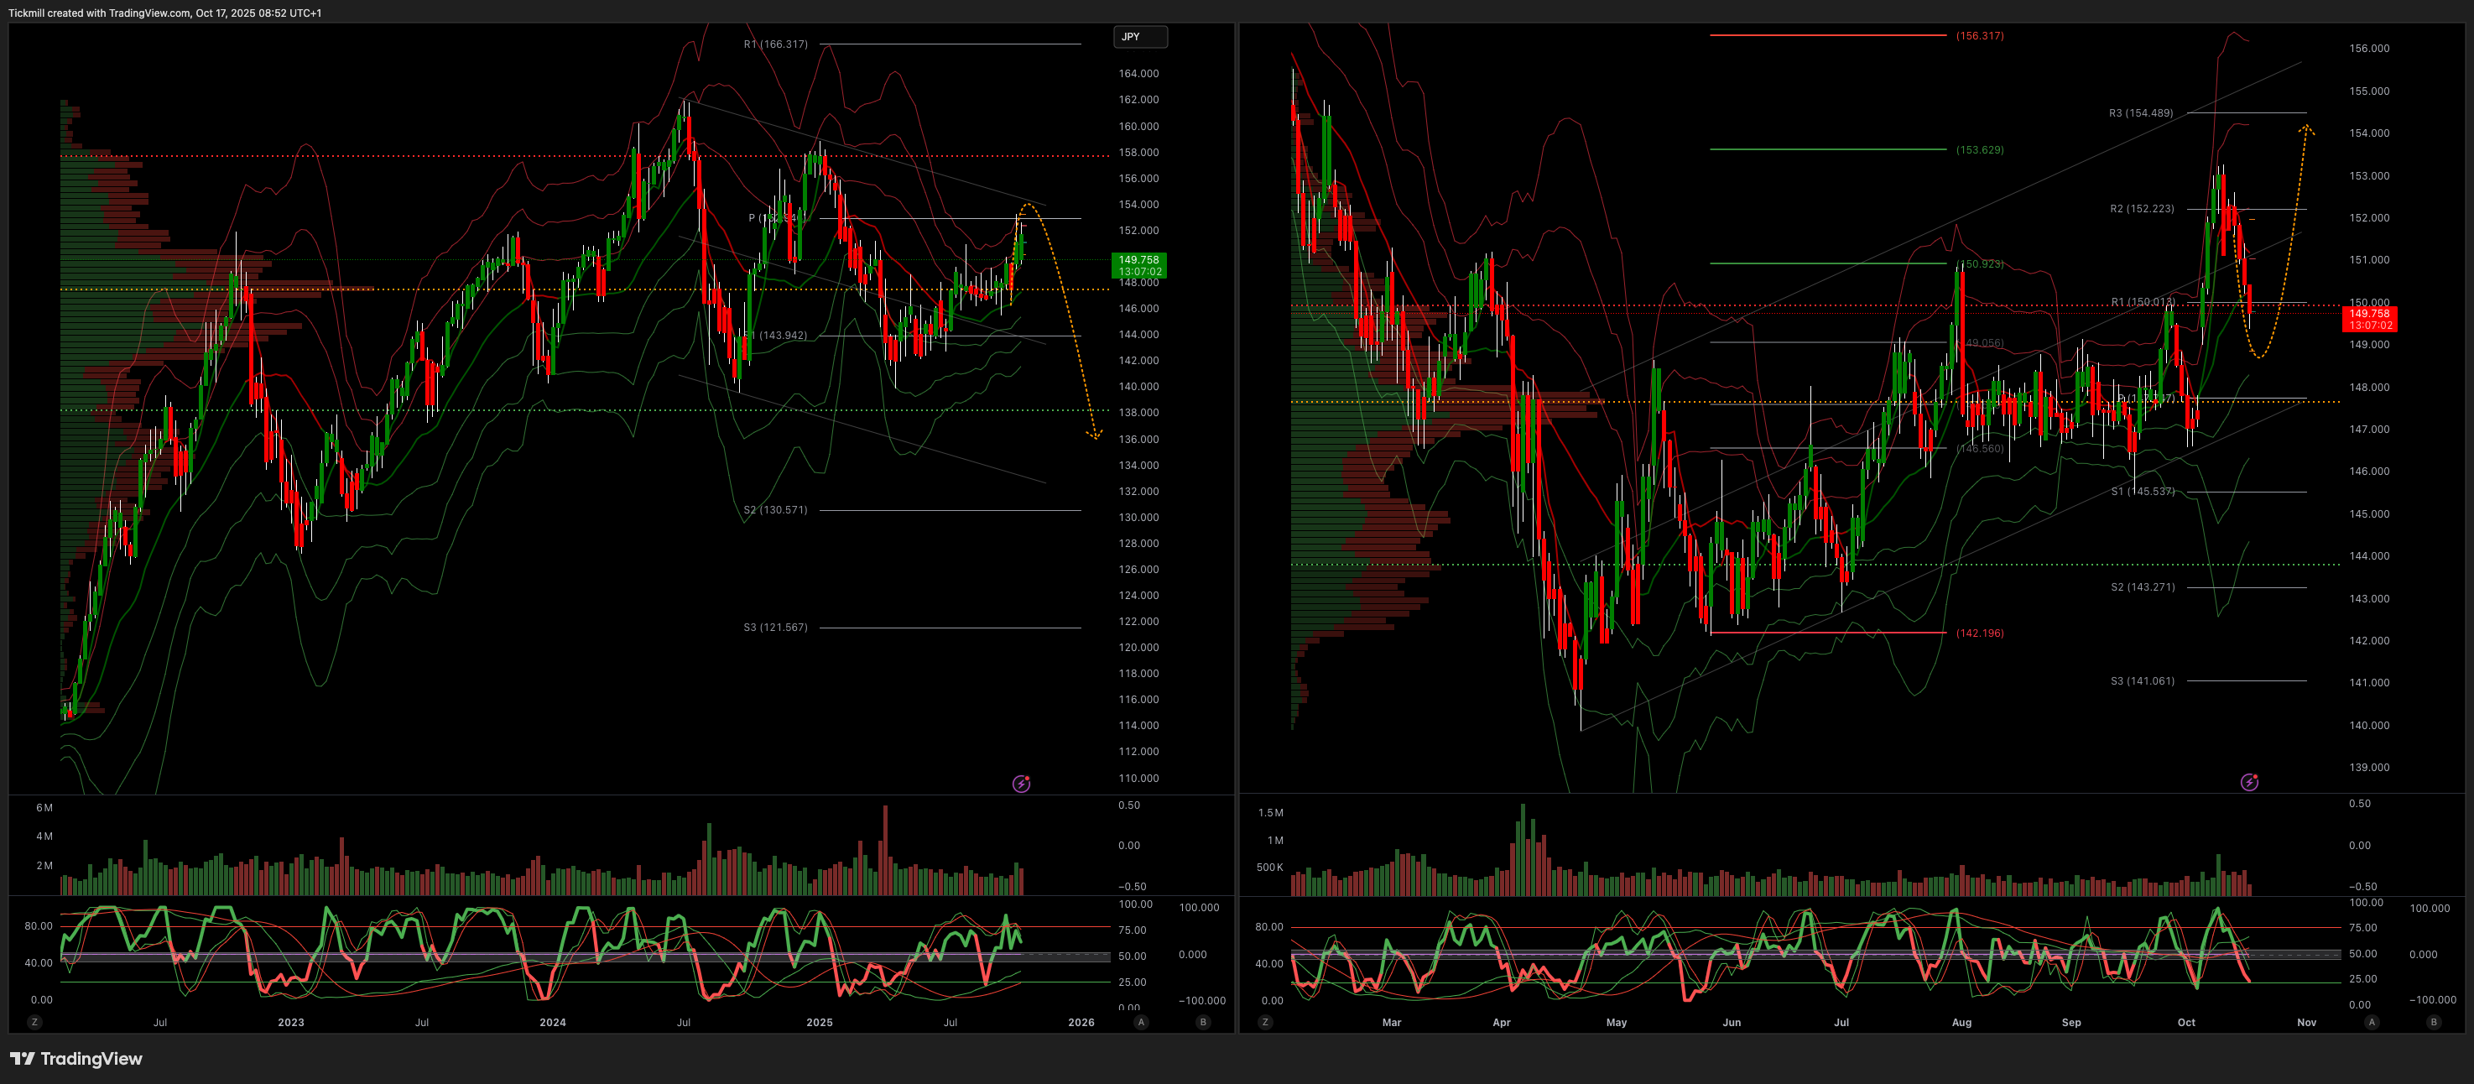Click the Z button on the left chart
Viewport: 2474px width, 1084px height.
tap(34, 1023)
